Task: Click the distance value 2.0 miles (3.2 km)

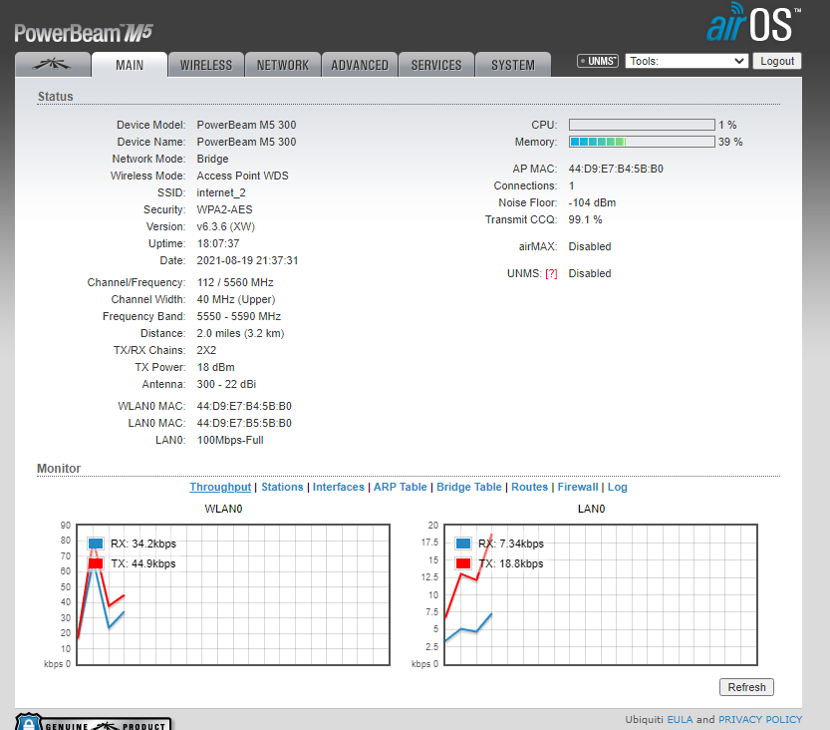Action: (x=240, y=333)
